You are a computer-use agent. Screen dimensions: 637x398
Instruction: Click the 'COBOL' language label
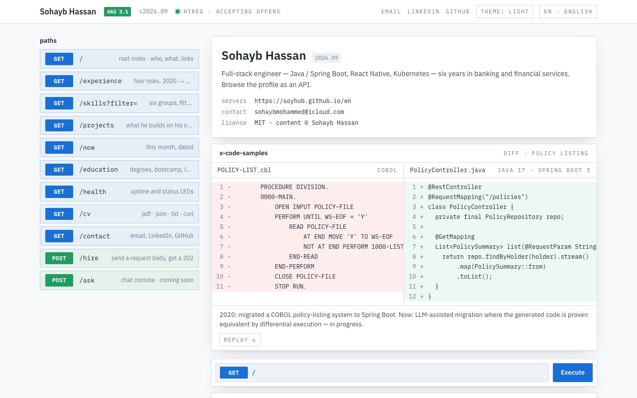point(387,170)
